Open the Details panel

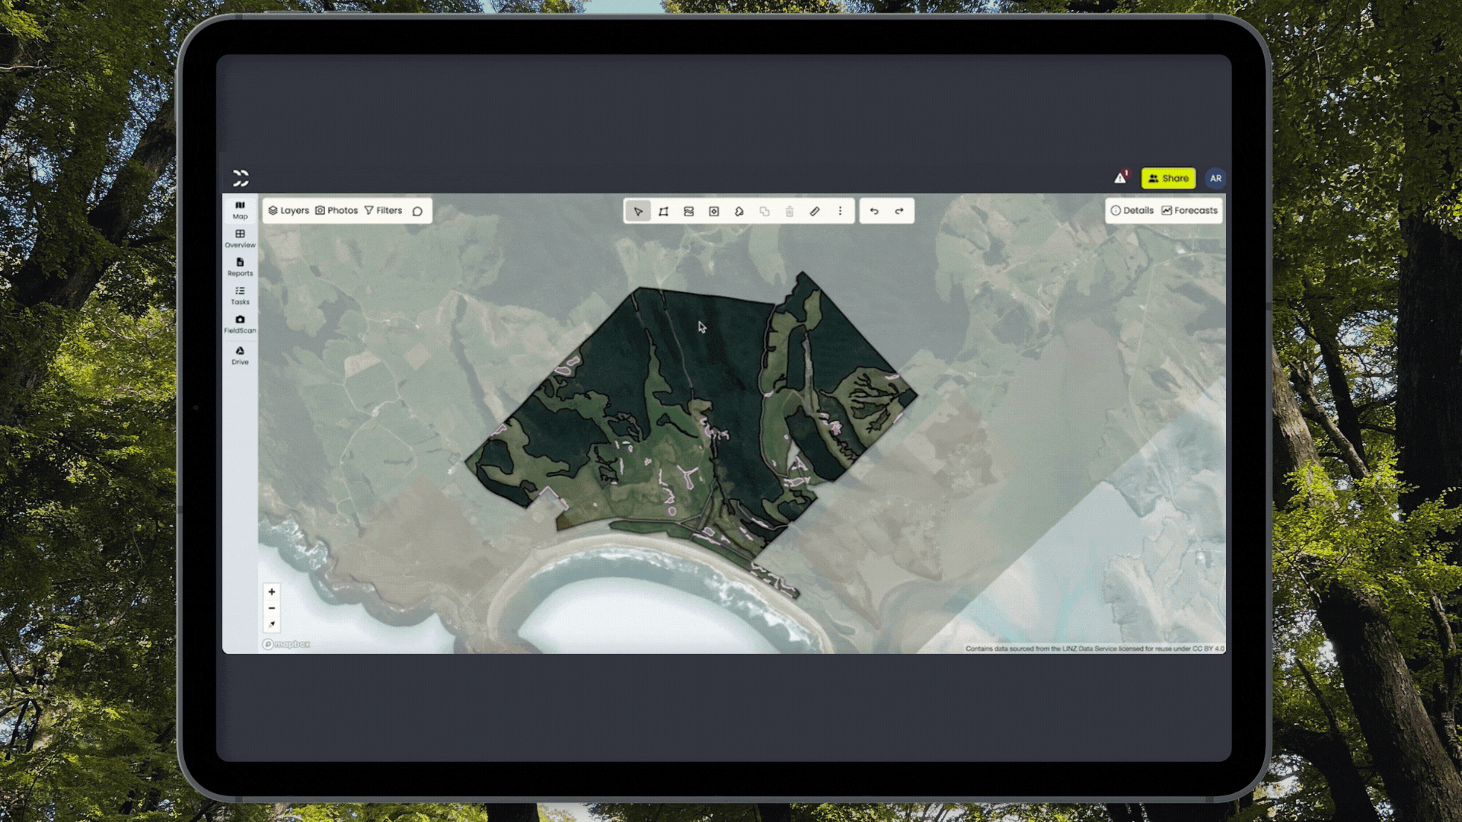pos(1132,211)
